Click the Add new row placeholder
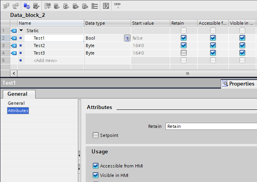Screen dimensions: 257x182 pos(45,60)
